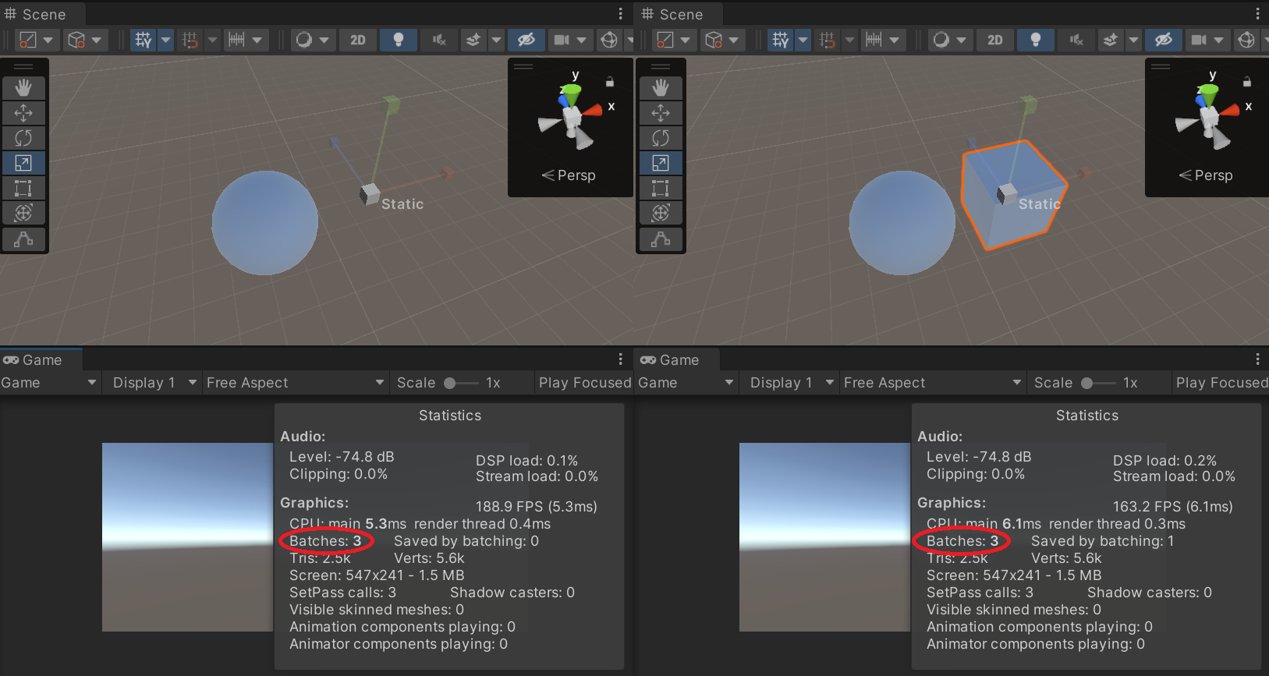Toggle scene lighting in left Scene view
This screenshot has width=1269, height=676.
[x=399, y=40]
